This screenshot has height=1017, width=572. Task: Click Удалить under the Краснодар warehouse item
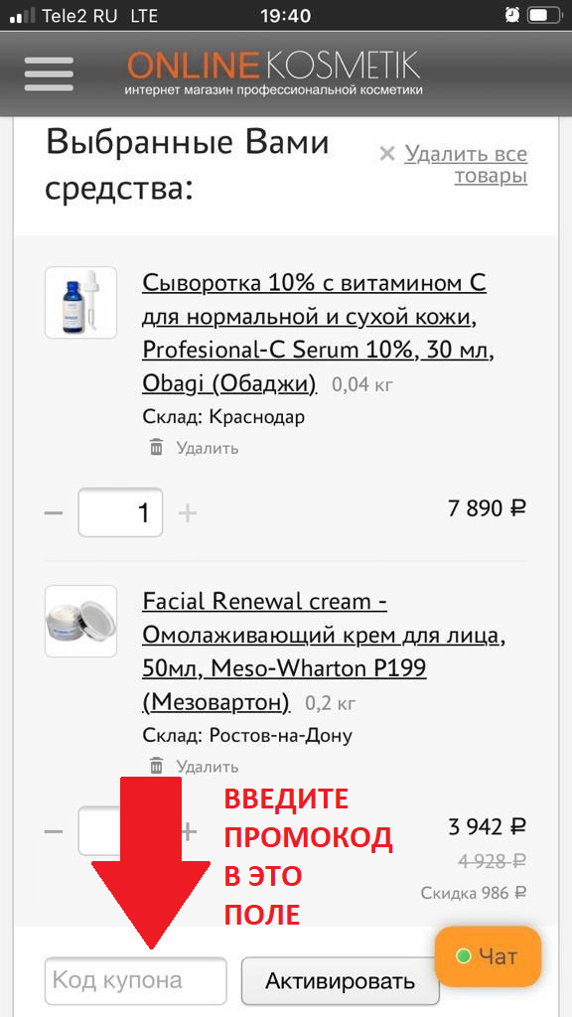coord(208,448)
